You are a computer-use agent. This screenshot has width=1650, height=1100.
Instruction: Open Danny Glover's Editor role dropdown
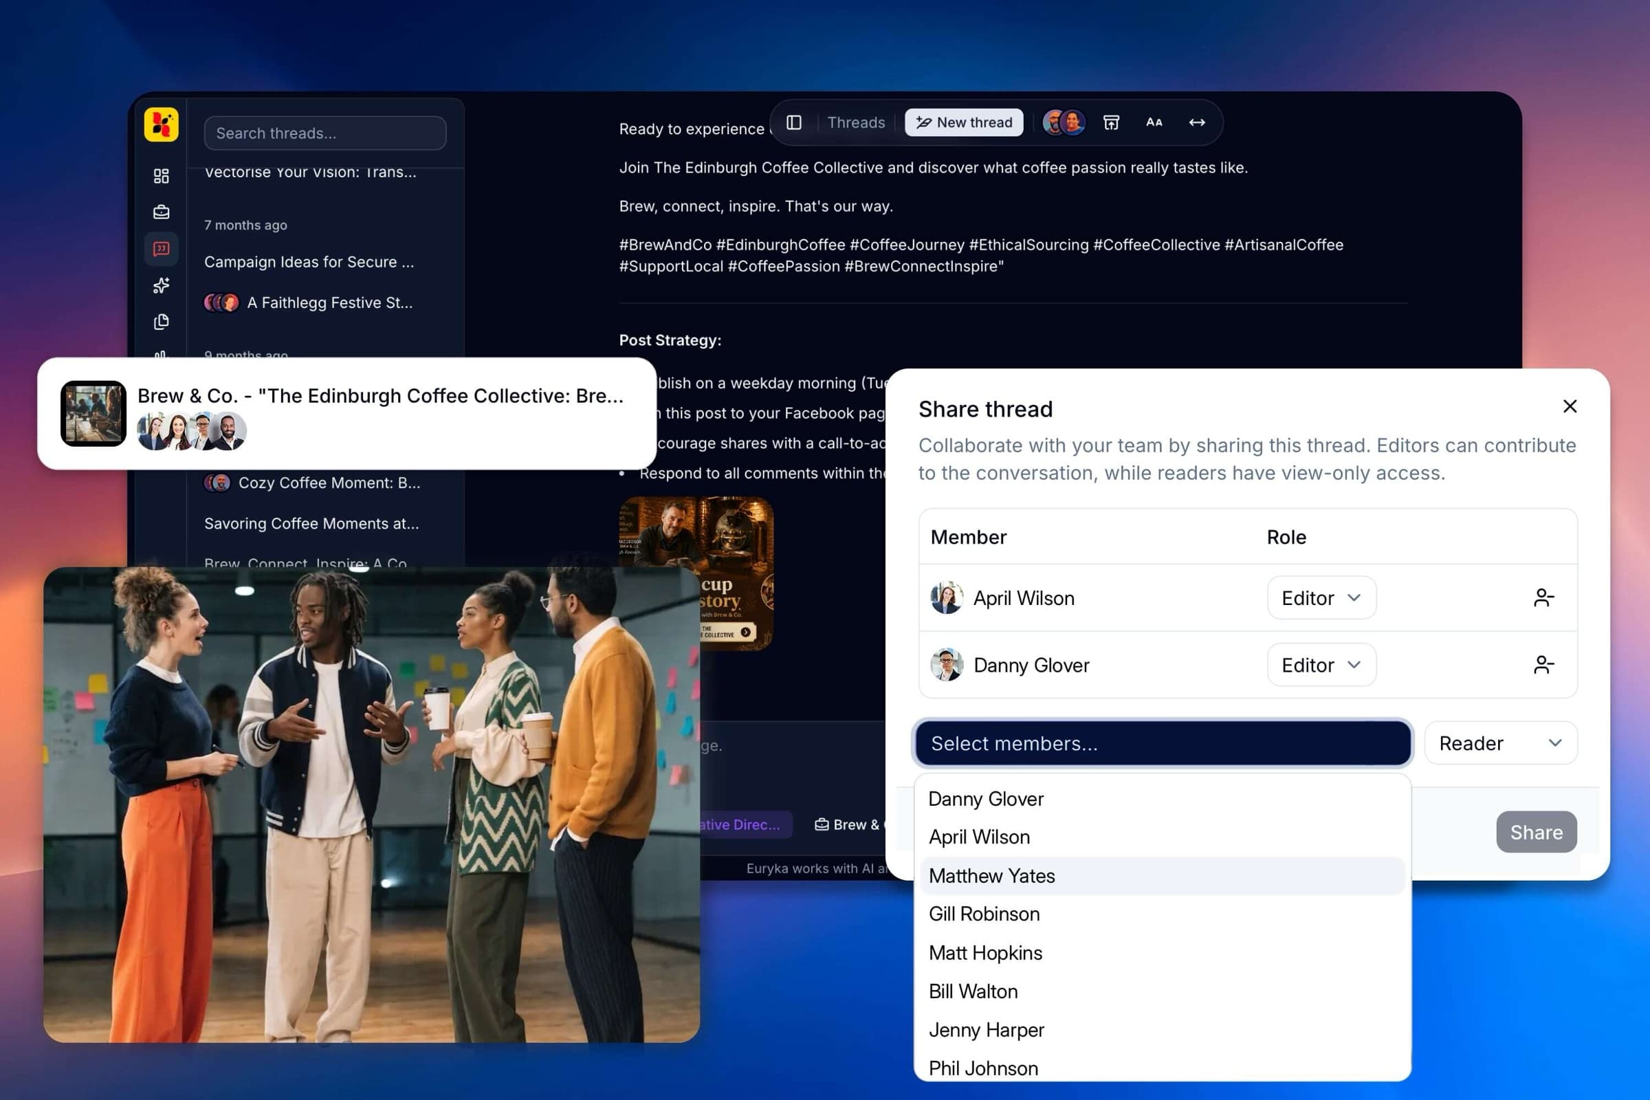coord(1321,664)
